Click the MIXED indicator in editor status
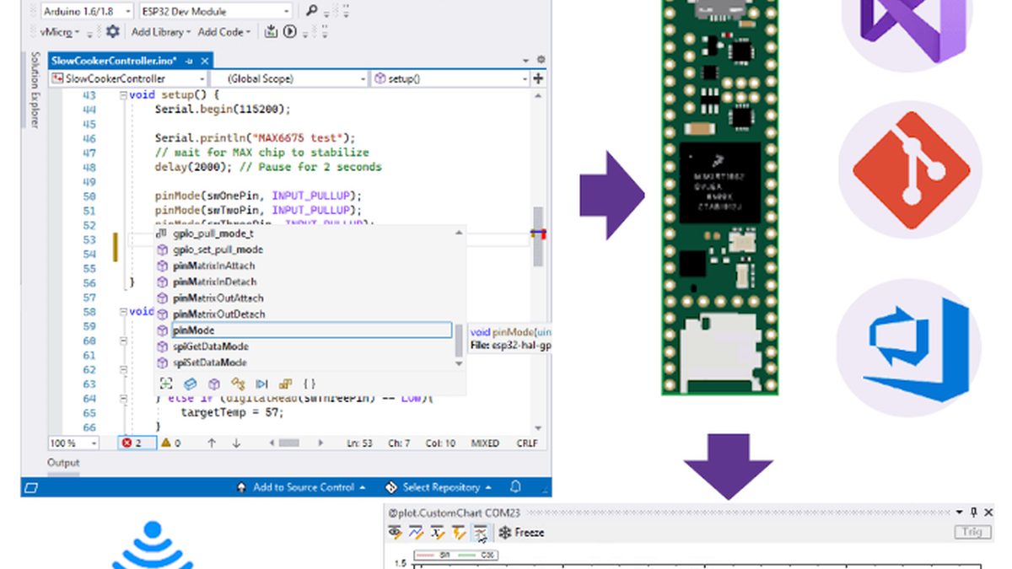This screenshot has height=569, width=1012. 485,443
